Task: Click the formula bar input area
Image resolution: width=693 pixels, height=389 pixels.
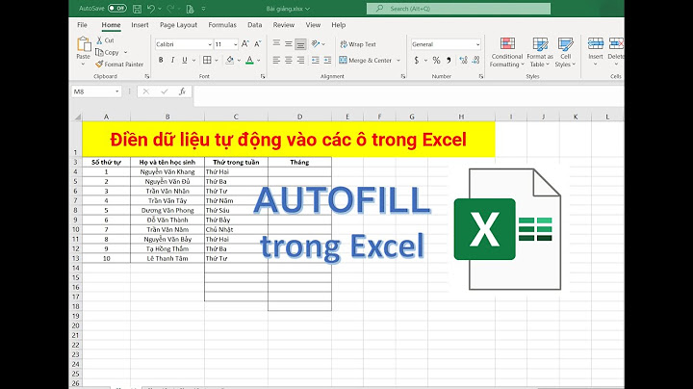Action: 408,95
